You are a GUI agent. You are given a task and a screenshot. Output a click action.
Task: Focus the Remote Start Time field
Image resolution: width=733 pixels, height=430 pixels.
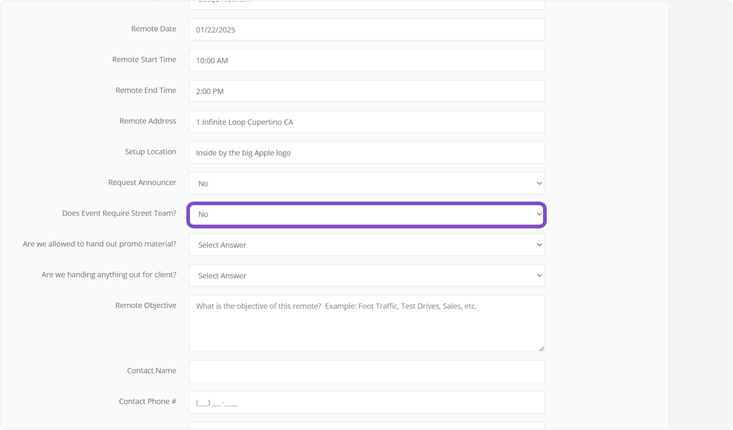[x=366, y=60]
